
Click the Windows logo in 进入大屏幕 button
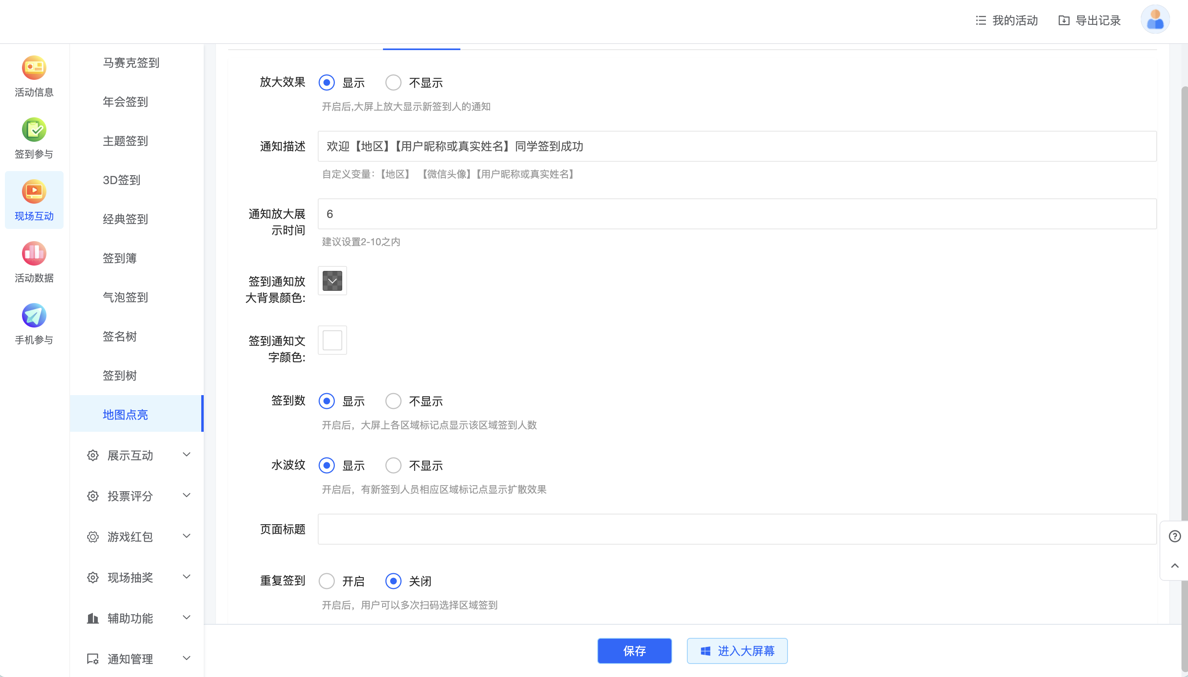point(705,651)
